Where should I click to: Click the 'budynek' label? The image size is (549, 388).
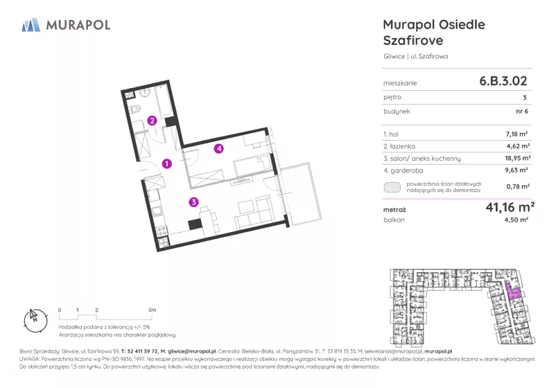pos(397,112)
